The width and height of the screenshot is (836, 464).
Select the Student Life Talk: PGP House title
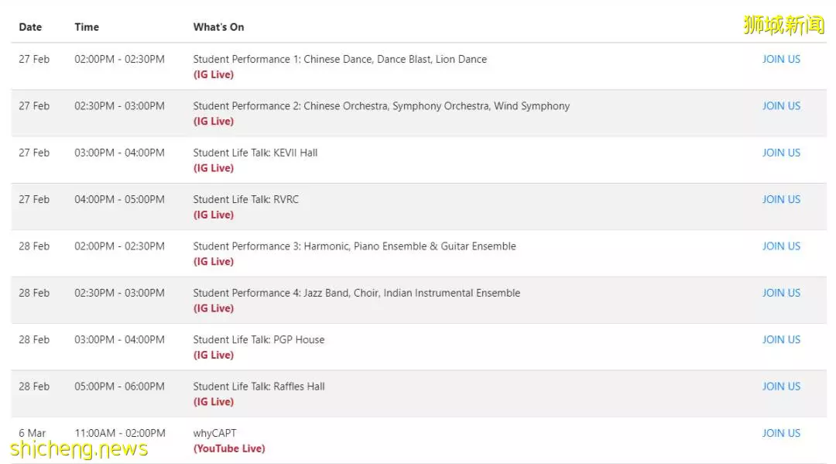(x=259, y=340)
